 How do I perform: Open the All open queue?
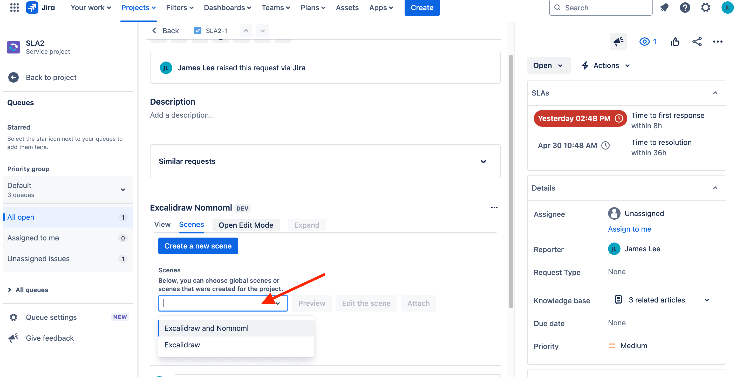click(68, 217)
